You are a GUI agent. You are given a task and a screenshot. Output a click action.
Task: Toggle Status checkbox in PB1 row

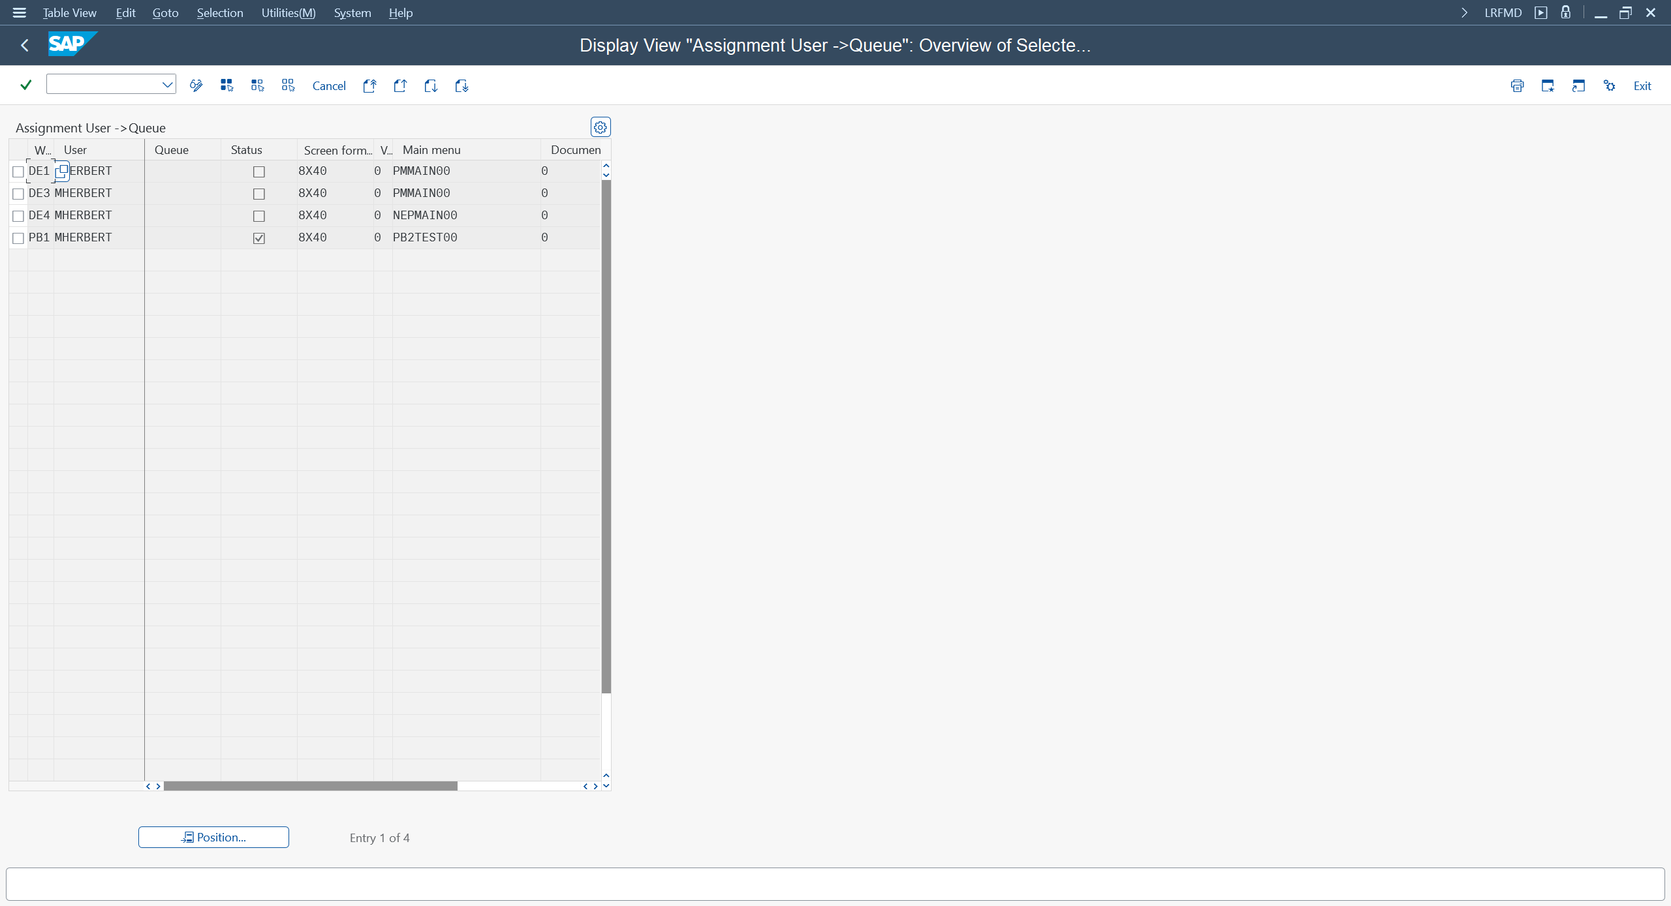[258, 238]
